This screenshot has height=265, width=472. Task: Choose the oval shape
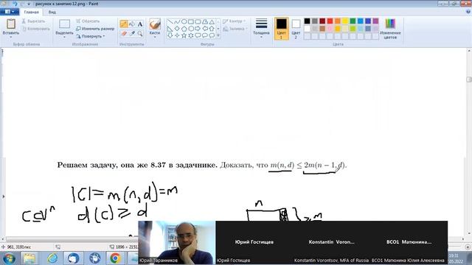click(184, 22)
